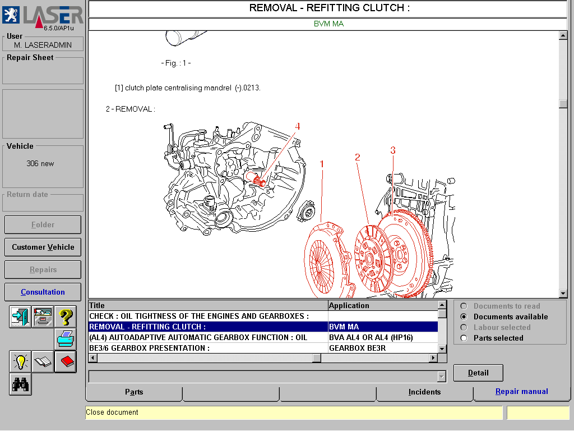Open the open-book documentation icon

(x=43, y=362)
